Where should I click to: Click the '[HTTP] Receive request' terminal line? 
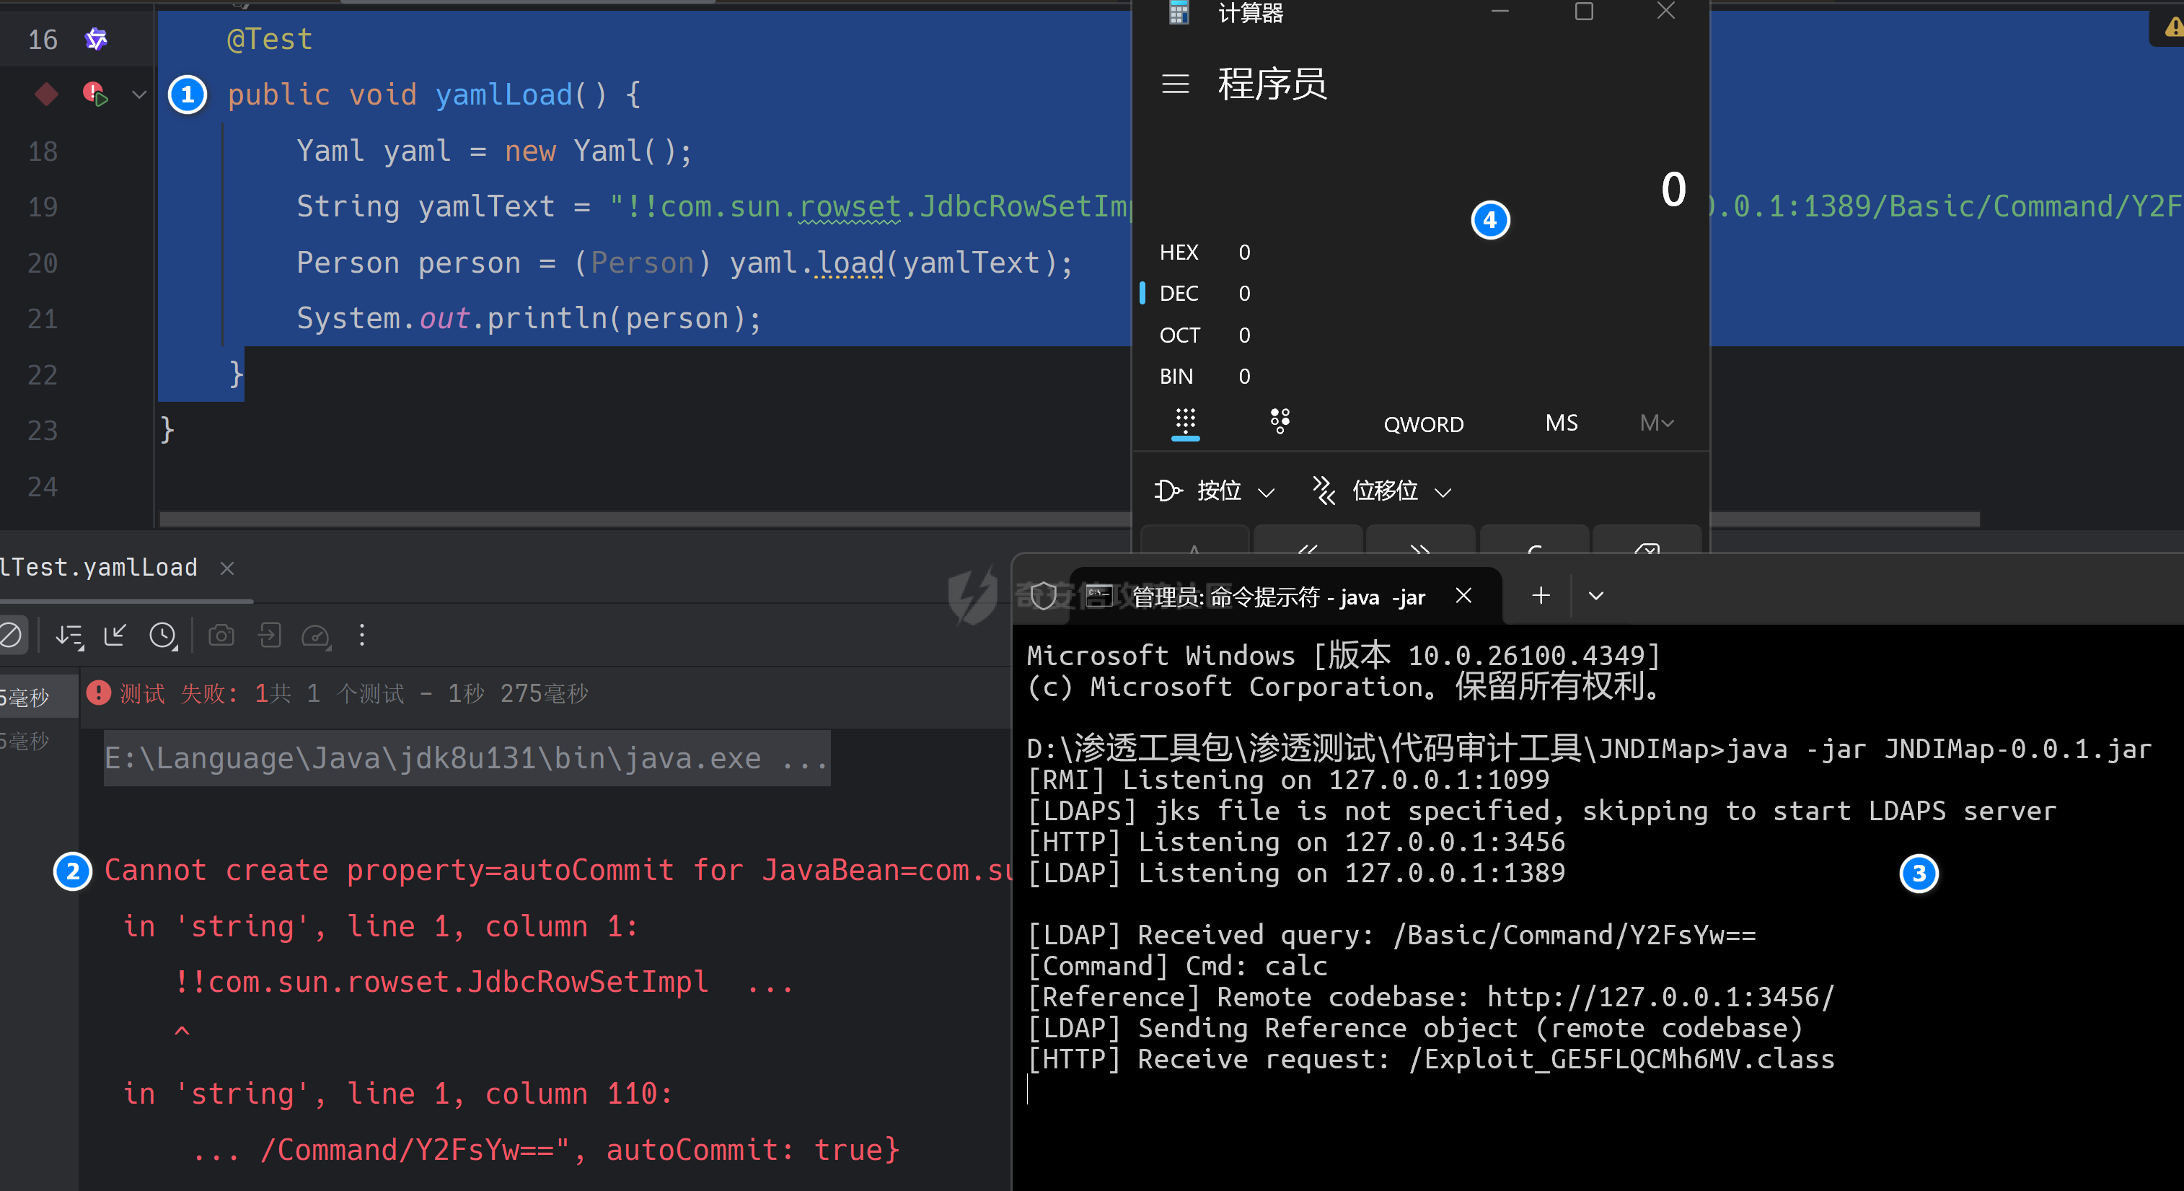[x=1430, y=1059]
